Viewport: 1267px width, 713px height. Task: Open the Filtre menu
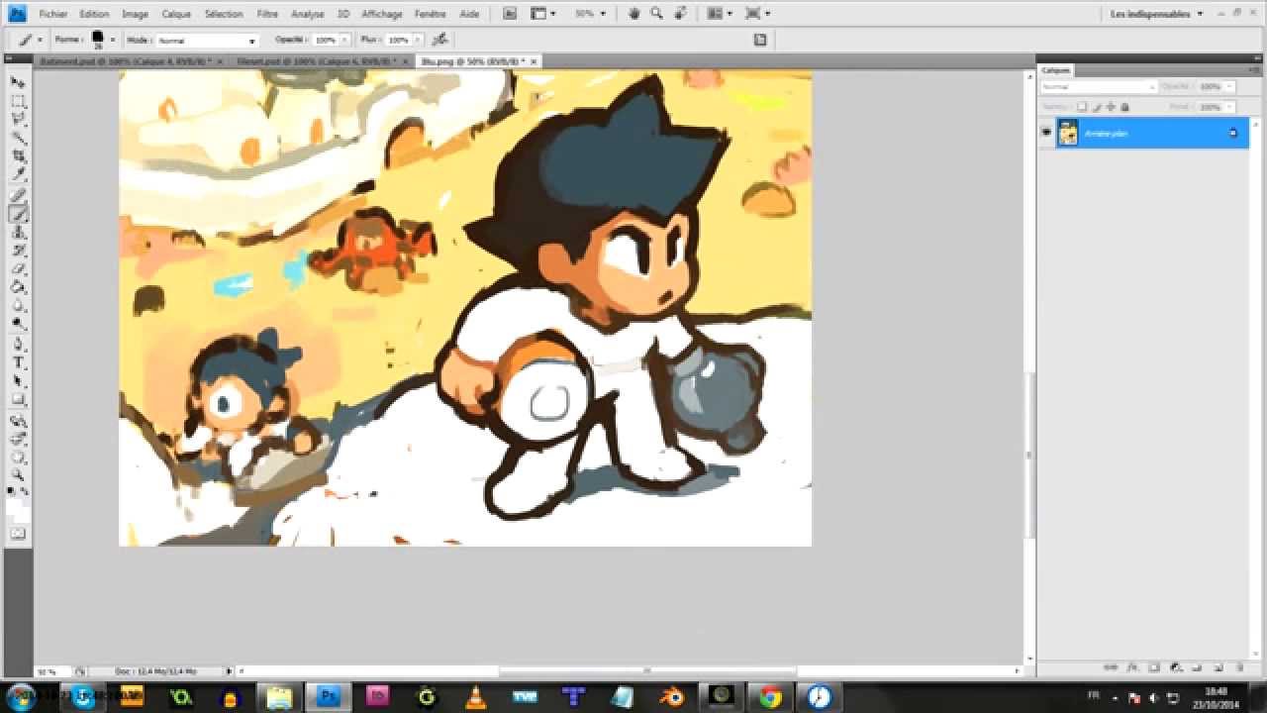[x=267, y=14]
